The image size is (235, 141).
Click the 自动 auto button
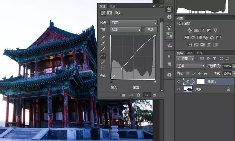(x=150, y=30)
